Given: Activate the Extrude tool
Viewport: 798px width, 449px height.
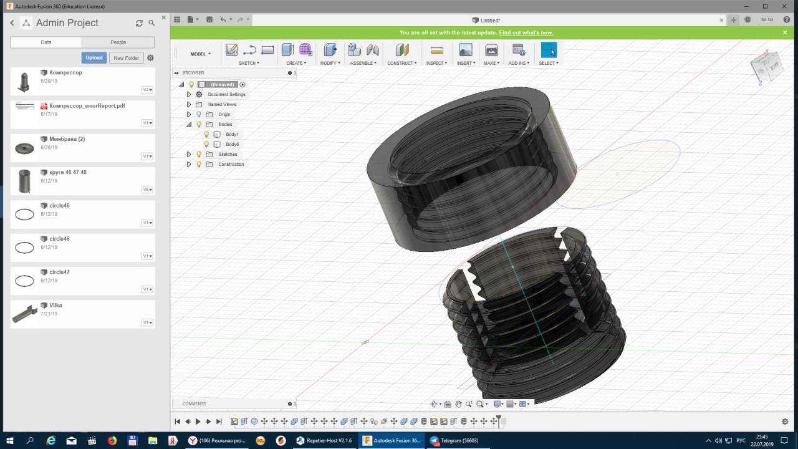Looking at the screenshot, I should [287, 50].
